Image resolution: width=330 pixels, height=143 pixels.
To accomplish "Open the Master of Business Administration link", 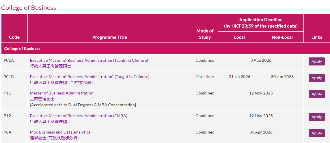I will (61, 93).
